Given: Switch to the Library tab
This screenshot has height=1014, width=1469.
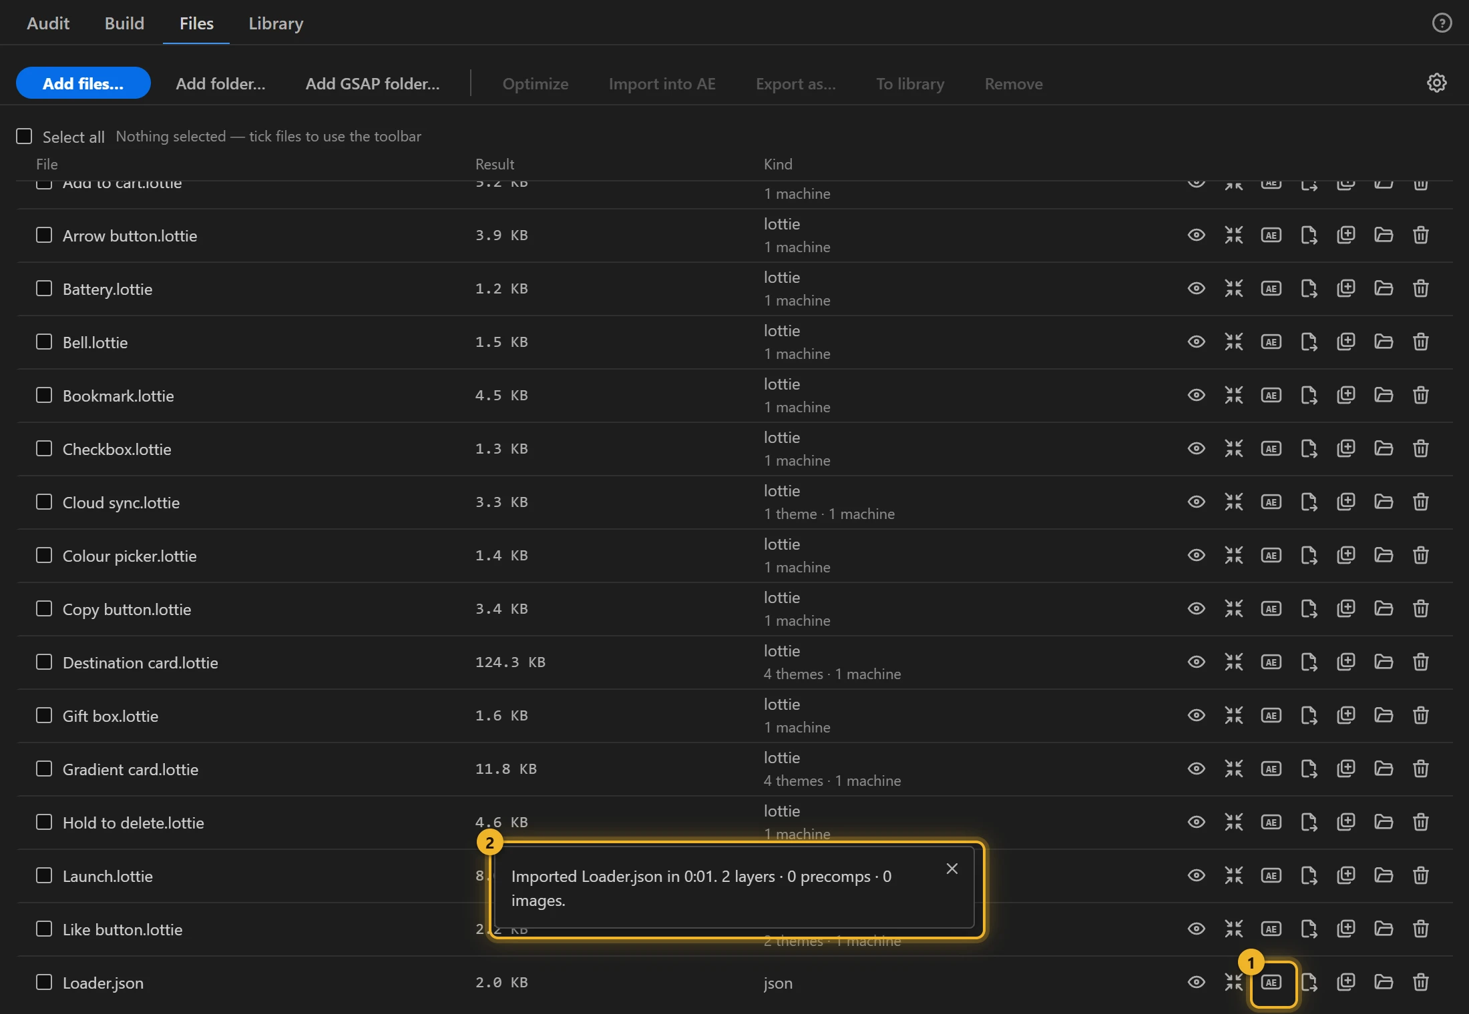Looking at the screenshot, I should (276, 23).
